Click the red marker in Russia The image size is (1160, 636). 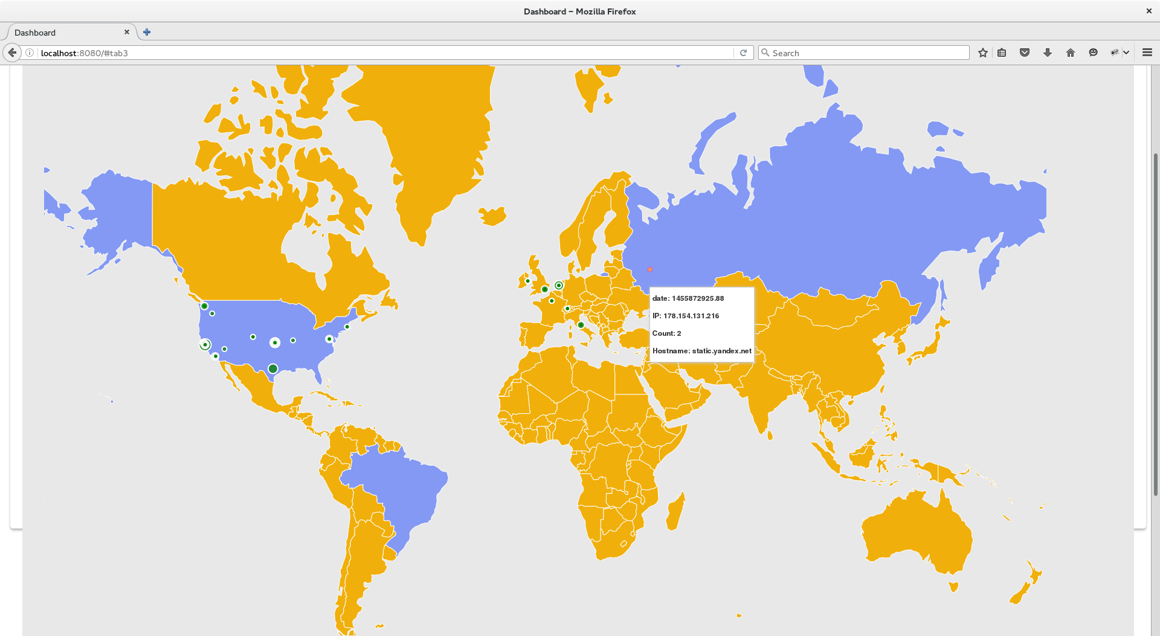tap(650, 269)
